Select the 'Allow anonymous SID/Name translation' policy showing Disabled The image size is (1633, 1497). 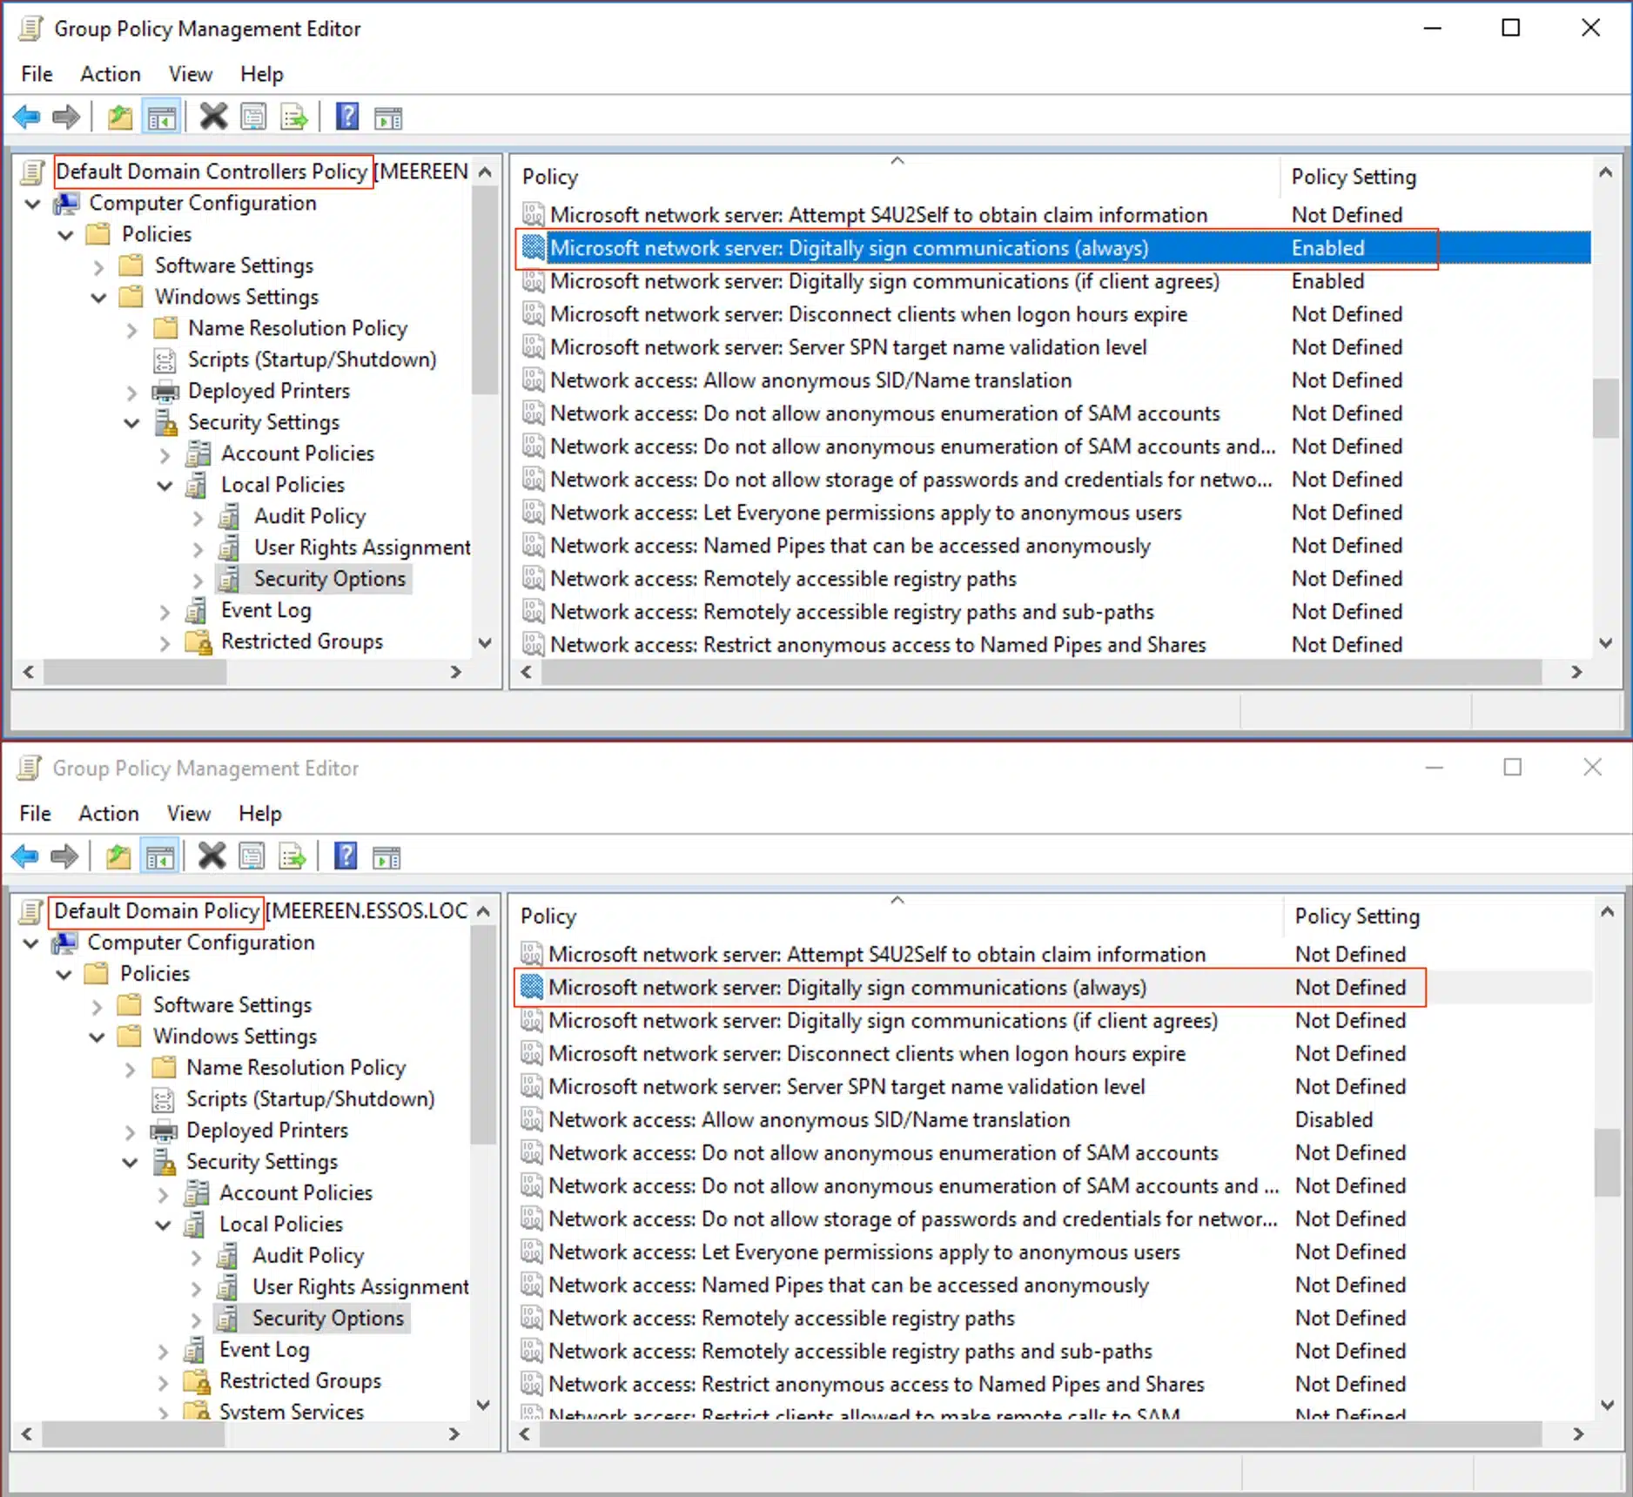coord(809,1119)
